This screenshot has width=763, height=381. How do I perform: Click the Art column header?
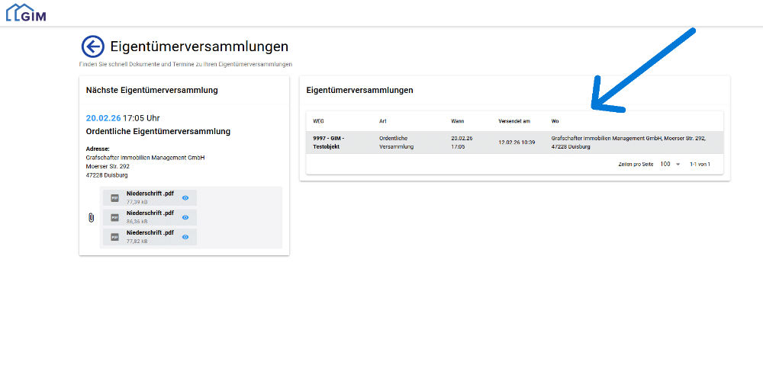point(382,121)
